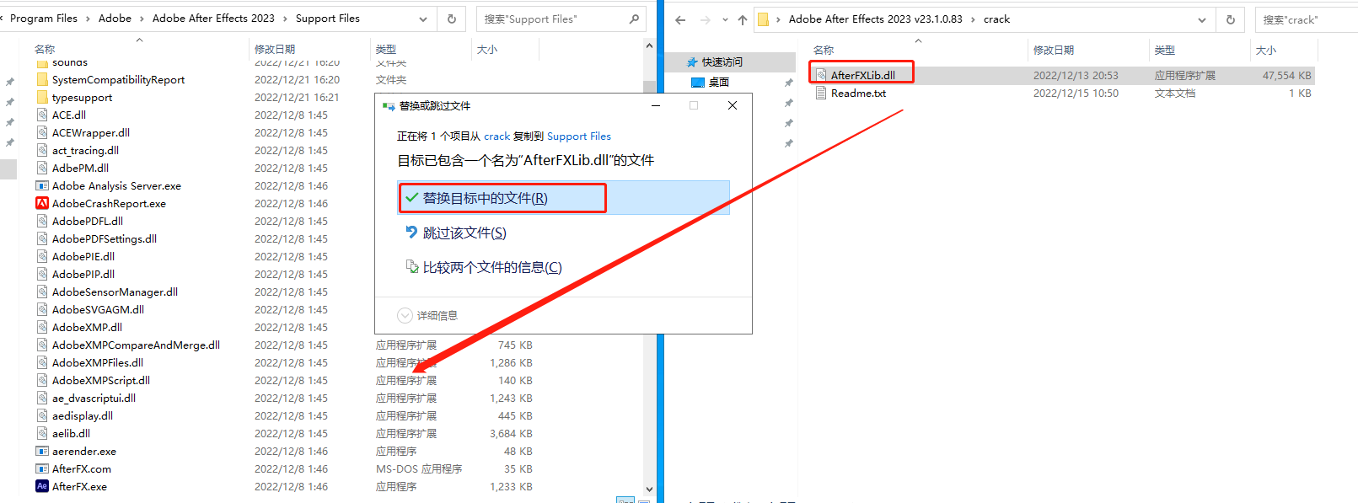Click the scroll down arrow in Support Files list

click(x=649, y=489)
